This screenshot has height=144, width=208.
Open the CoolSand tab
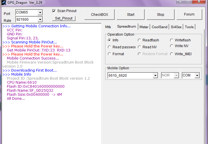pyautogui.click(x=159, y=27)
